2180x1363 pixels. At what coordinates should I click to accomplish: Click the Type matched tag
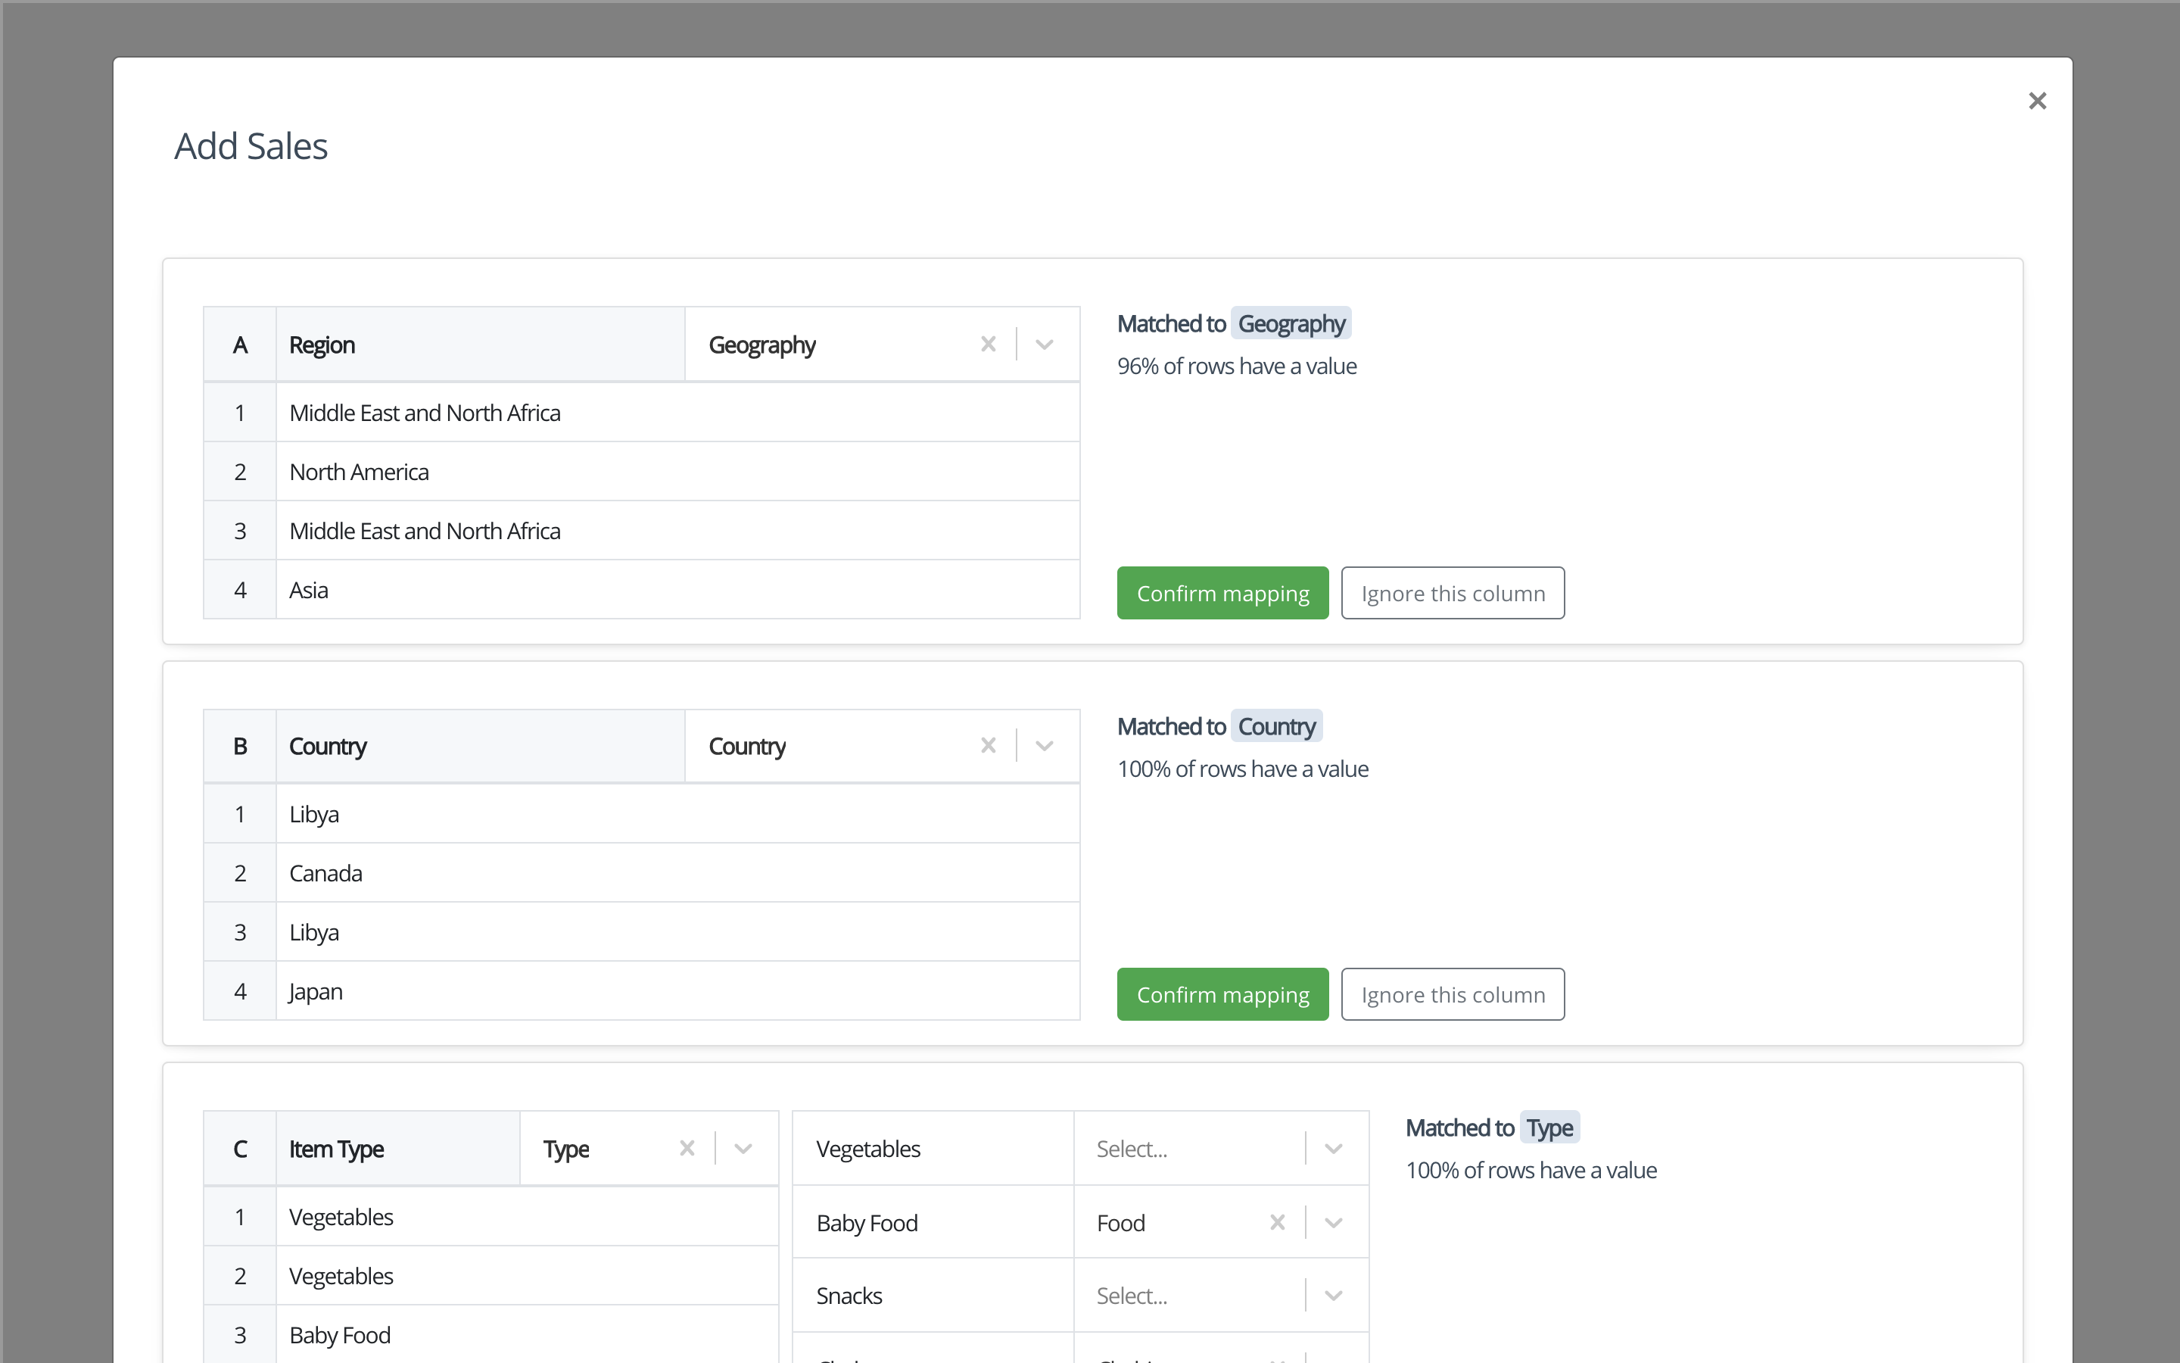pyautogui.click(x=1549, y=1128)
